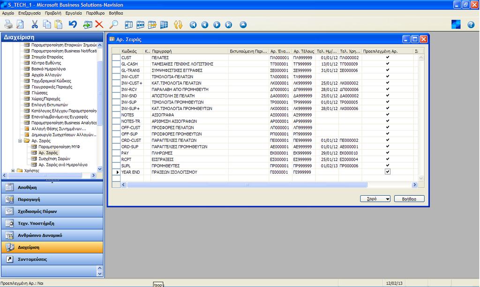The height and width of the screenshot is (287, 480).
Task: Click the Copy toolbar icon
Action: (46, 24)
